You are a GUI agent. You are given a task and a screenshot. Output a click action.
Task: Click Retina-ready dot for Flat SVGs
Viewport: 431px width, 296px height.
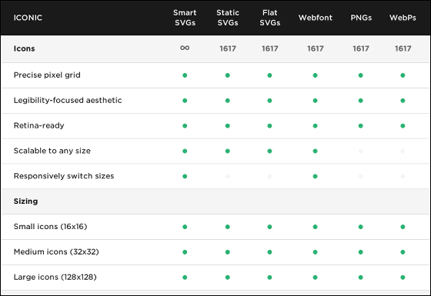coord(269,126)
